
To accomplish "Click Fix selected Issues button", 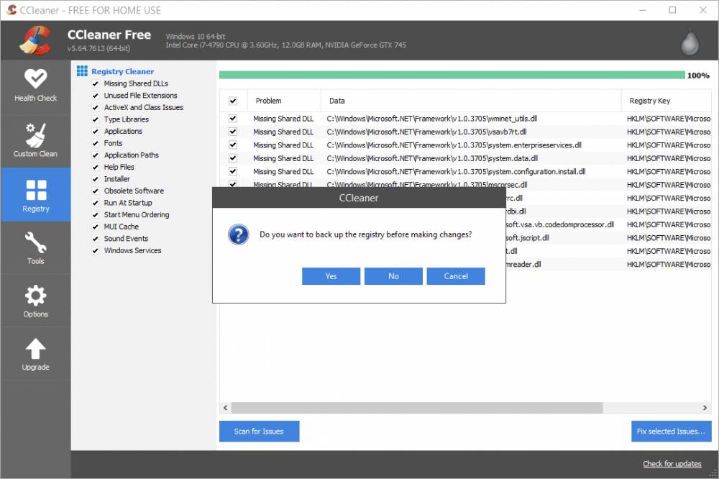I will 672,432.
